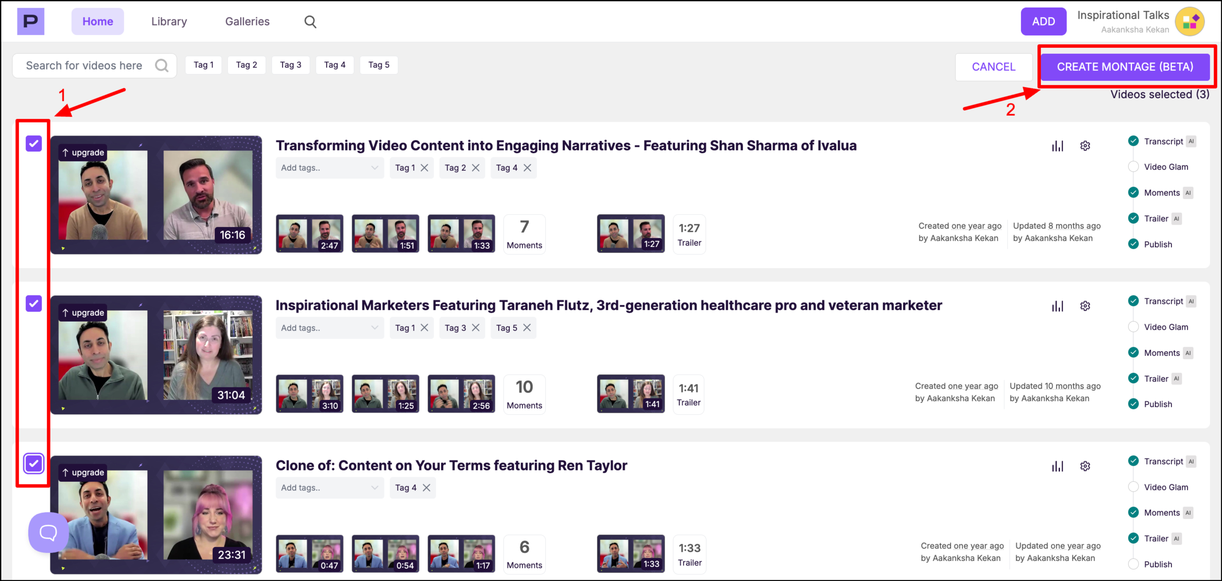Cancel the montage selection

993,67
